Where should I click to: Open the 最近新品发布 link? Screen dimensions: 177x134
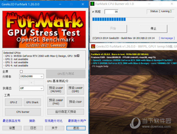[x=12, y=121]
